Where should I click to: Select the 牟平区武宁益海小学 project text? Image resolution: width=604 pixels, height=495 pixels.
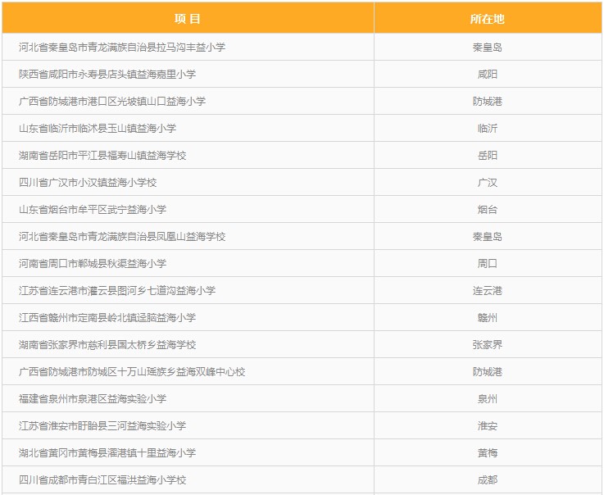(x=93, y=209)
